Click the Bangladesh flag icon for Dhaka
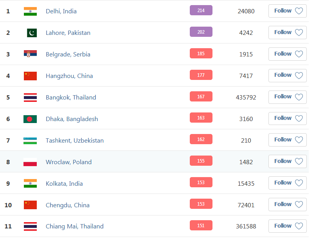The width and height of the screenshot is (315, 239). [x=30, y=119]
